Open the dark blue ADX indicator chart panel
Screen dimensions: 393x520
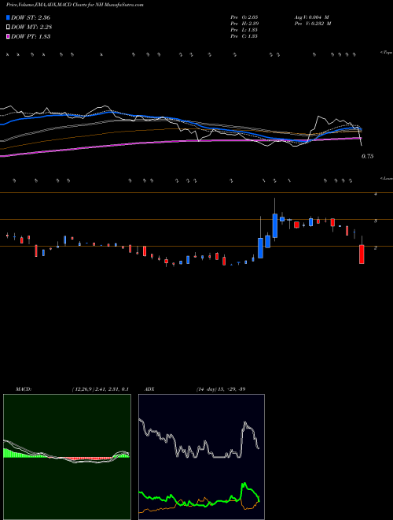click(201, 457)
